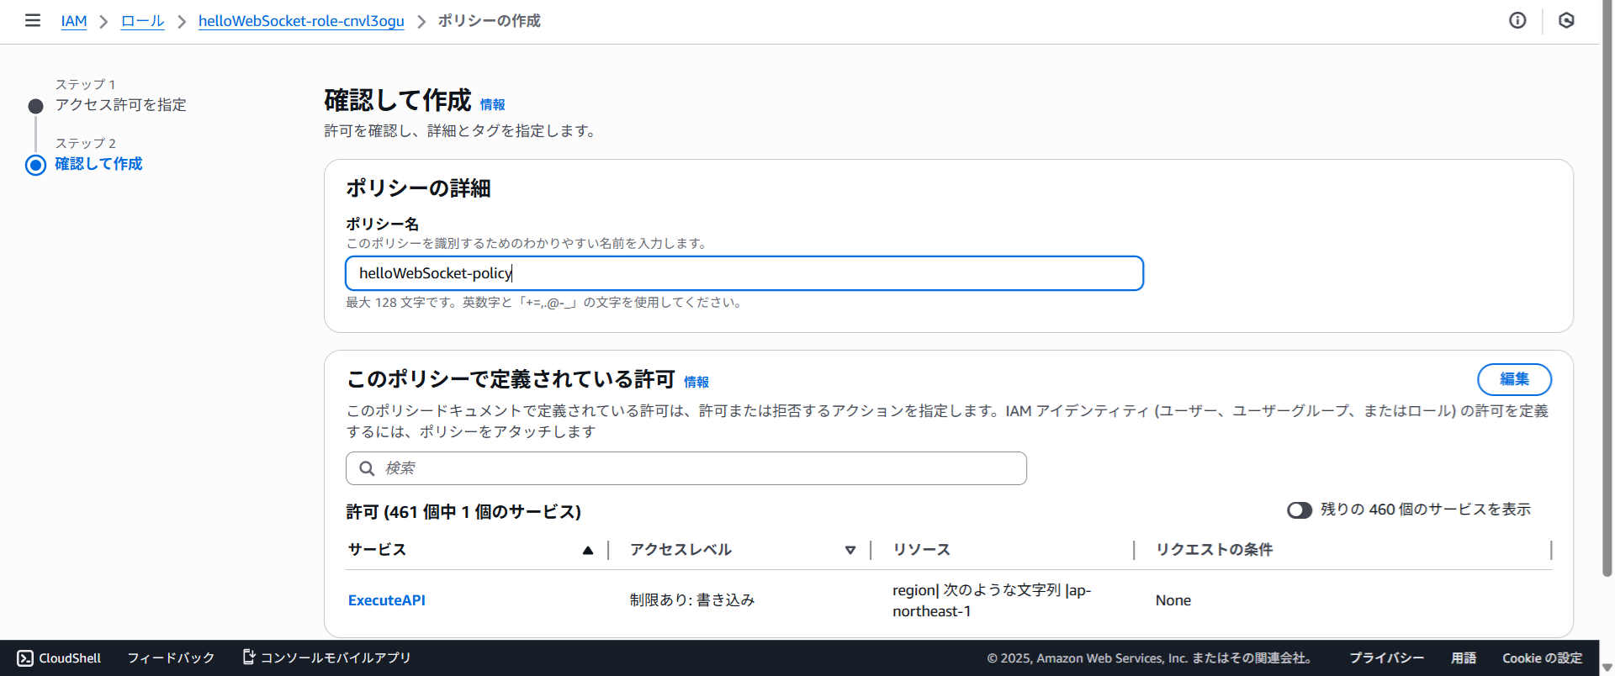
Task: Click the search magnifier in permissions search
Action: coord(367,468)
